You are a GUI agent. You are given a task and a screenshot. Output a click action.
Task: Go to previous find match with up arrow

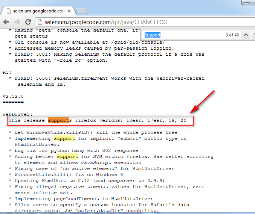246,35
